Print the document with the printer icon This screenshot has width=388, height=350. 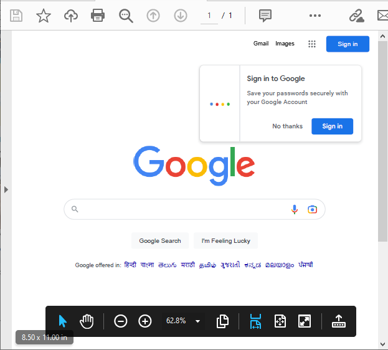tap(98, 16)
